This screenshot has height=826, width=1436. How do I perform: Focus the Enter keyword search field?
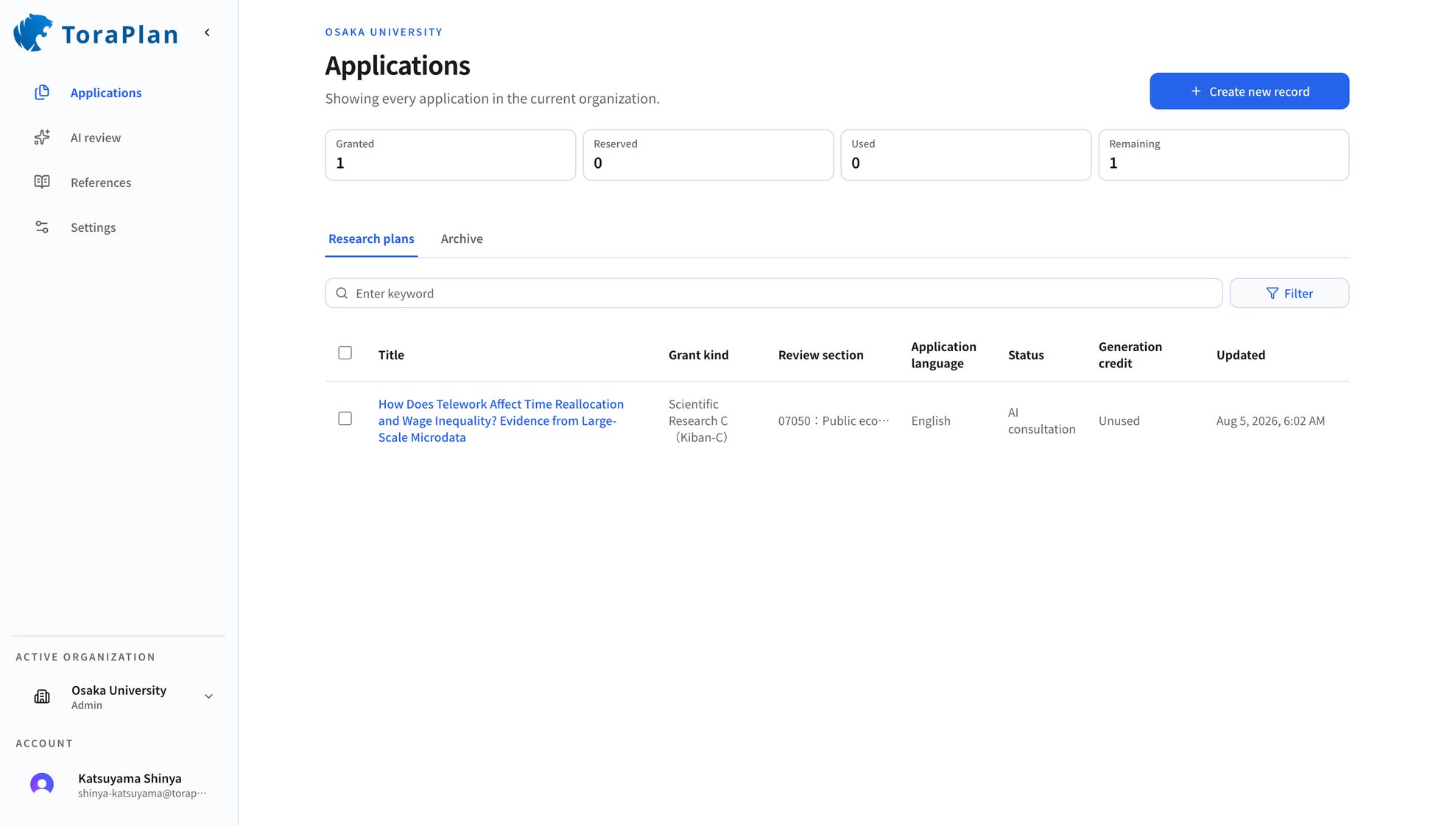click(x=773, y=293)
